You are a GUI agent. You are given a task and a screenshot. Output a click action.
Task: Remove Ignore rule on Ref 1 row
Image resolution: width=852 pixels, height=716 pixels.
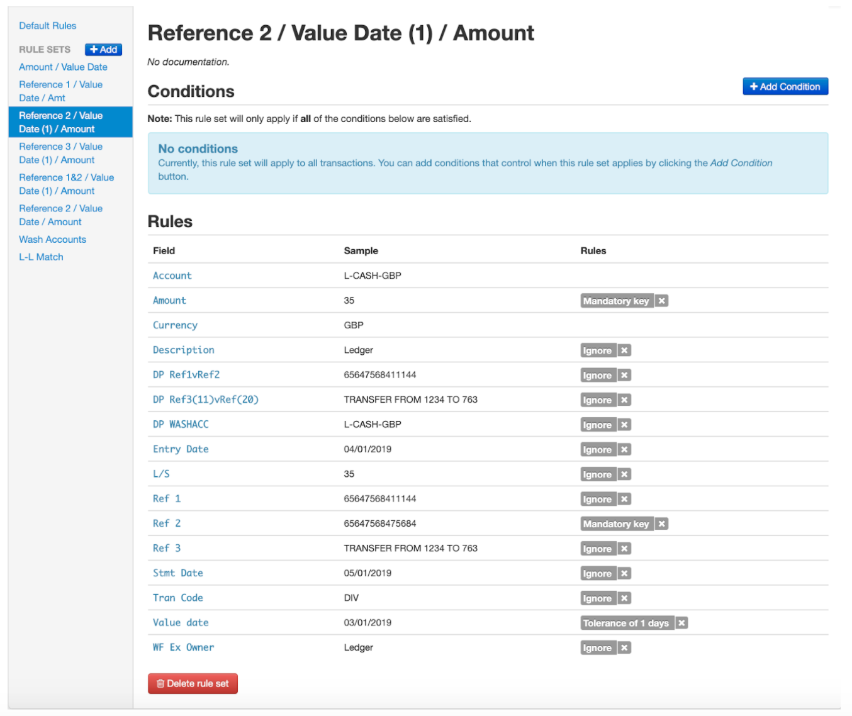click(624, 499)
